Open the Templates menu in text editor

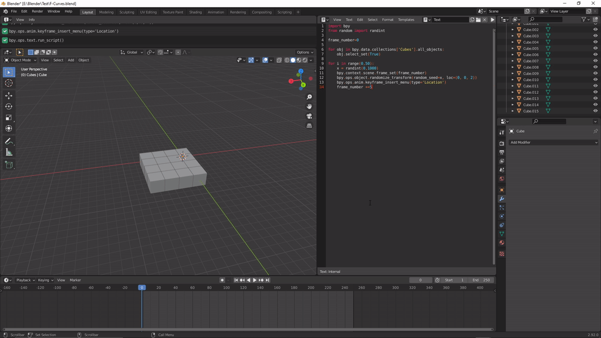point(406,19)
